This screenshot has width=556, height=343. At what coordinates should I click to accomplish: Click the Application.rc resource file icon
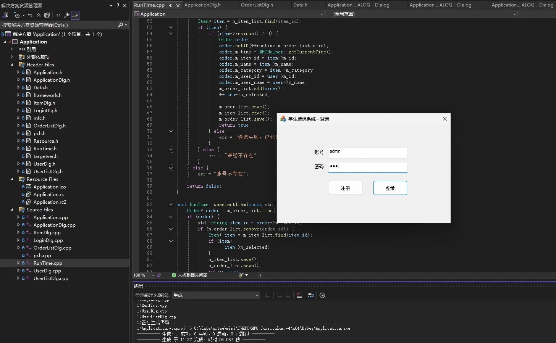coord(29,195)
